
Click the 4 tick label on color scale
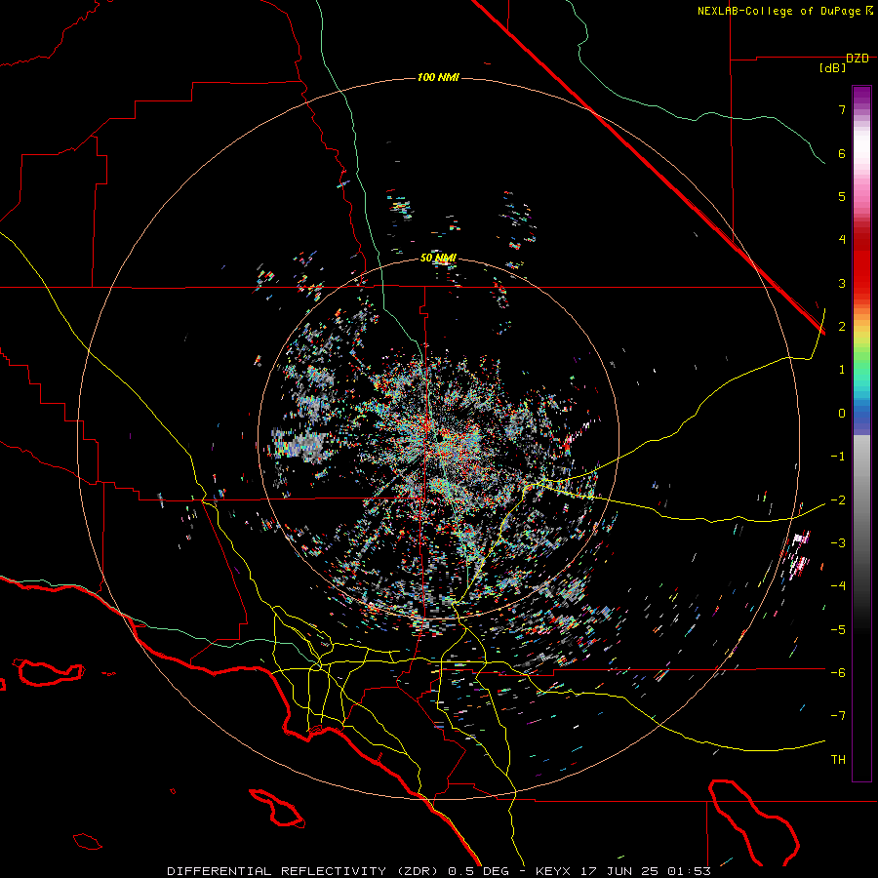842,240
